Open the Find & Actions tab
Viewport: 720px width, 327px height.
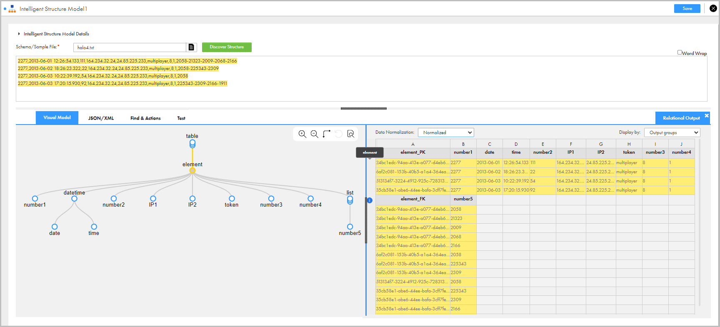pos(145,118)
